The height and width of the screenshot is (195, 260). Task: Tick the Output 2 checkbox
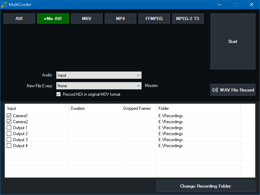(x=9, y=134)
